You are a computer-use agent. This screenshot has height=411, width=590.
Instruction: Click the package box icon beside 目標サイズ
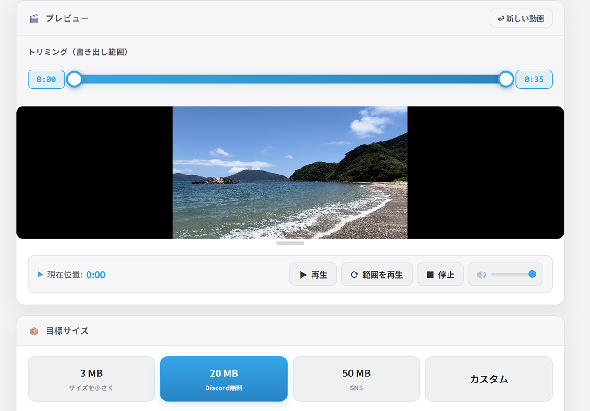tap(34, 331)
